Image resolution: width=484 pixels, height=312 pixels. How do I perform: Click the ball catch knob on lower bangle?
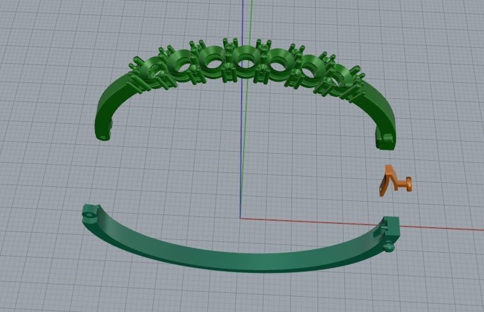click(389, 248)
